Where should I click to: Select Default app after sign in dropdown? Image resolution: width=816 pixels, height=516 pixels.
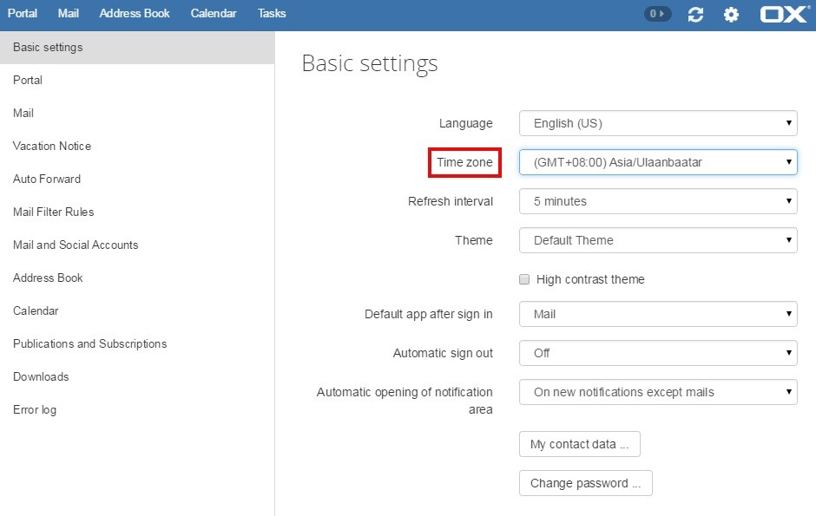tap(658, 314)
